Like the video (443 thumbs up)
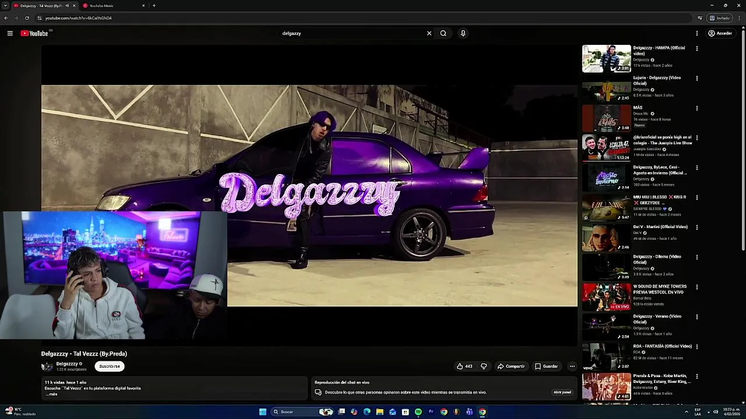The width and height of the screenshot is (746, 419). pyautogui.click(x=465, y=366)
